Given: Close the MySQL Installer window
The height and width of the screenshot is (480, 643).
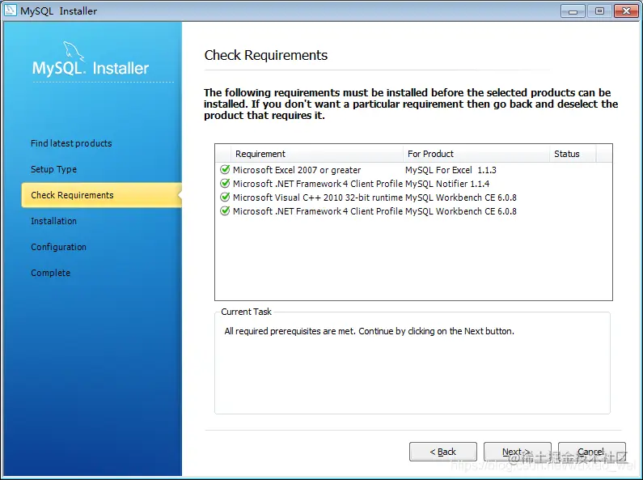Looking at the screenshot, I should pyautogui.click(x=626, y=11).
